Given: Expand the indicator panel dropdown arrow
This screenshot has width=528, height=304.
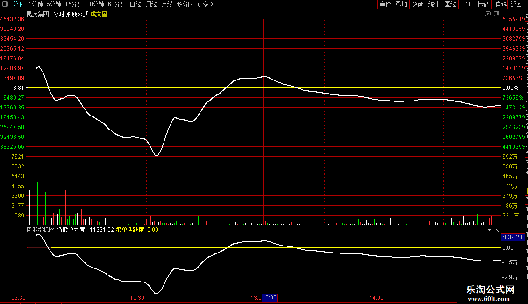Looking at the screenshot, I should click(489, 230).
